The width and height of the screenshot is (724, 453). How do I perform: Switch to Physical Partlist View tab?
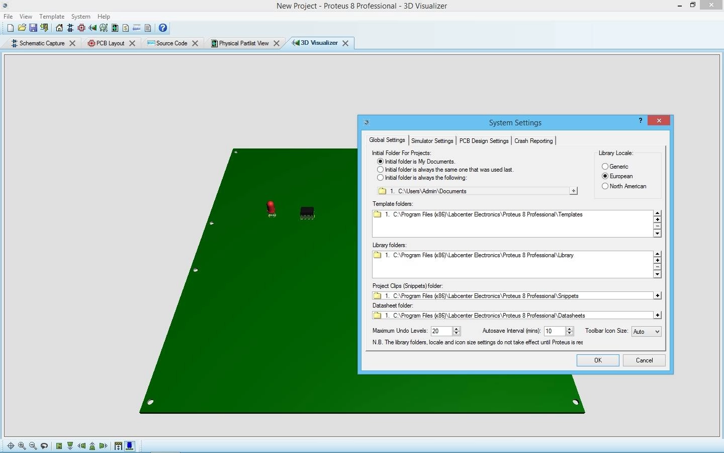[244, 43]
